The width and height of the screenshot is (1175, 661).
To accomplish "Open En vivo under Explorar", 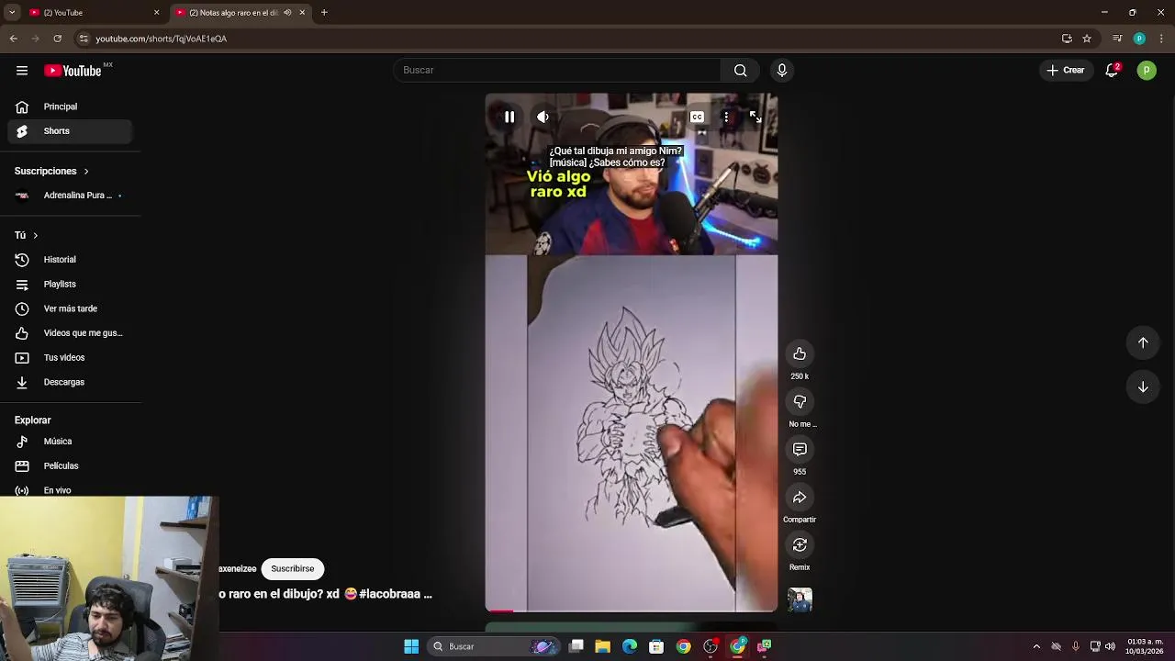I will click(70, 490).
